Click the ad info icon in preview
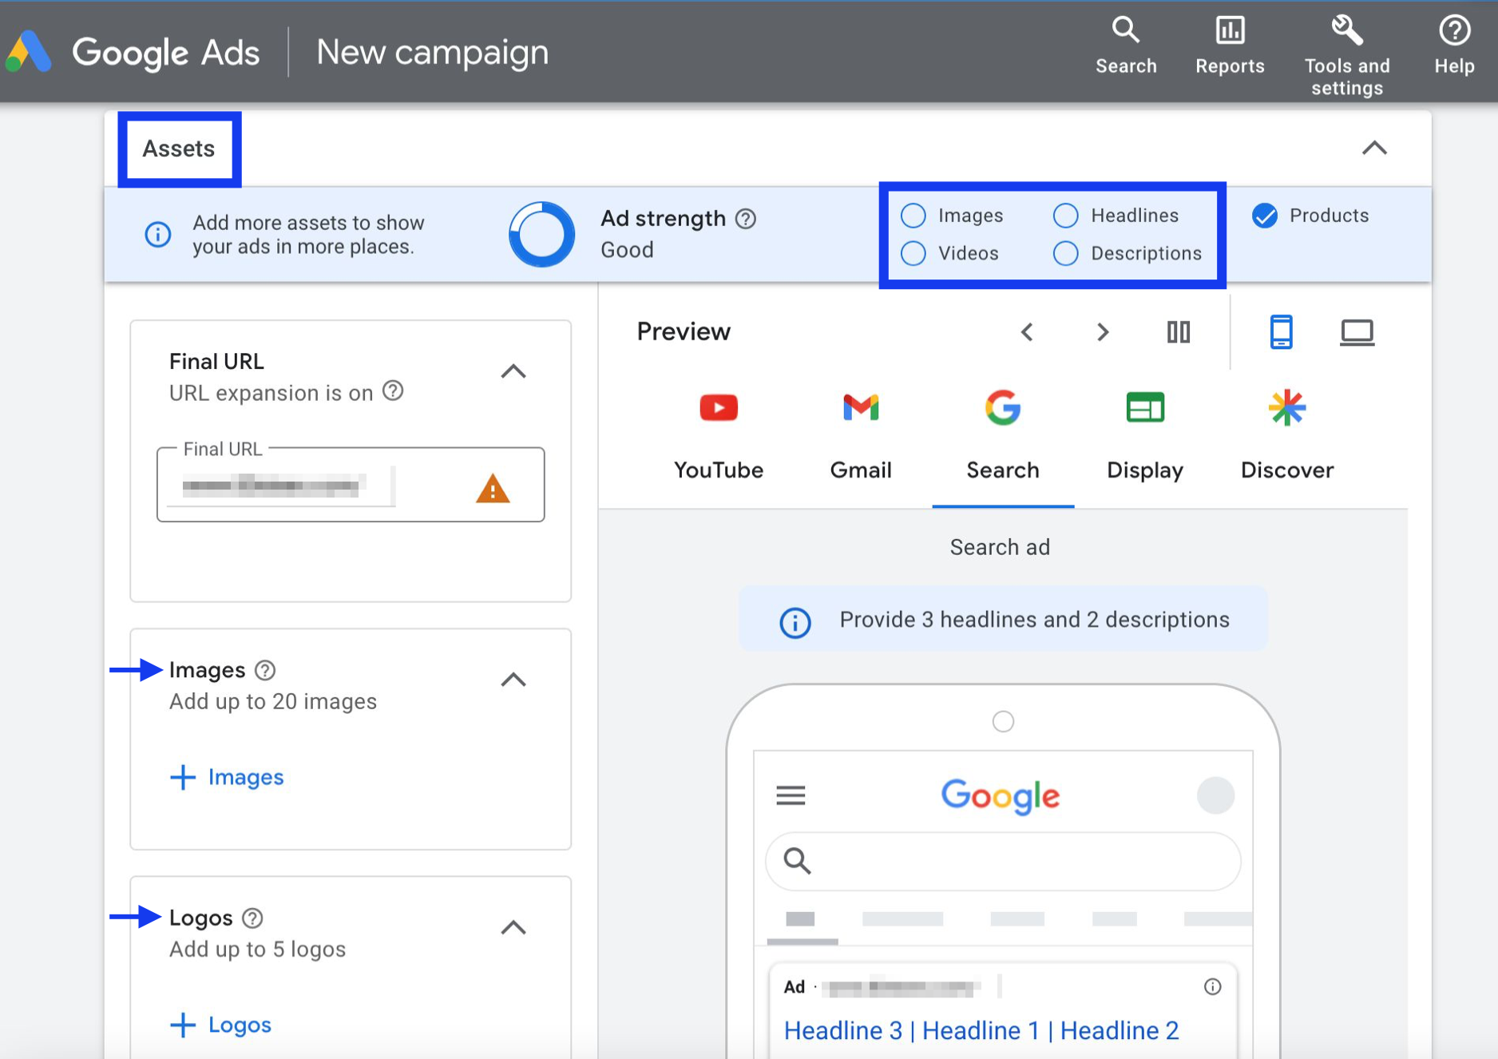This screenshot has width=1498, height=1059. tap(1212, 987)
